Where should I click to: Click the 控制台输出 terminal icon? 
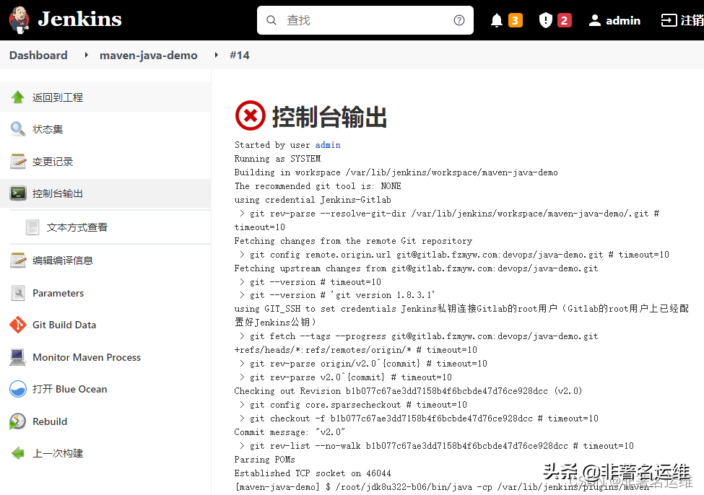[x=18, y=193]
